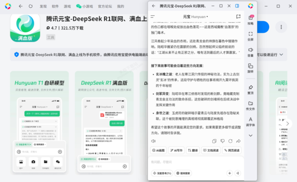The height and width of the screenshot is (182, 297).
Task: Toggle the blue side panel icon in title bar
Action: (237, 6)
